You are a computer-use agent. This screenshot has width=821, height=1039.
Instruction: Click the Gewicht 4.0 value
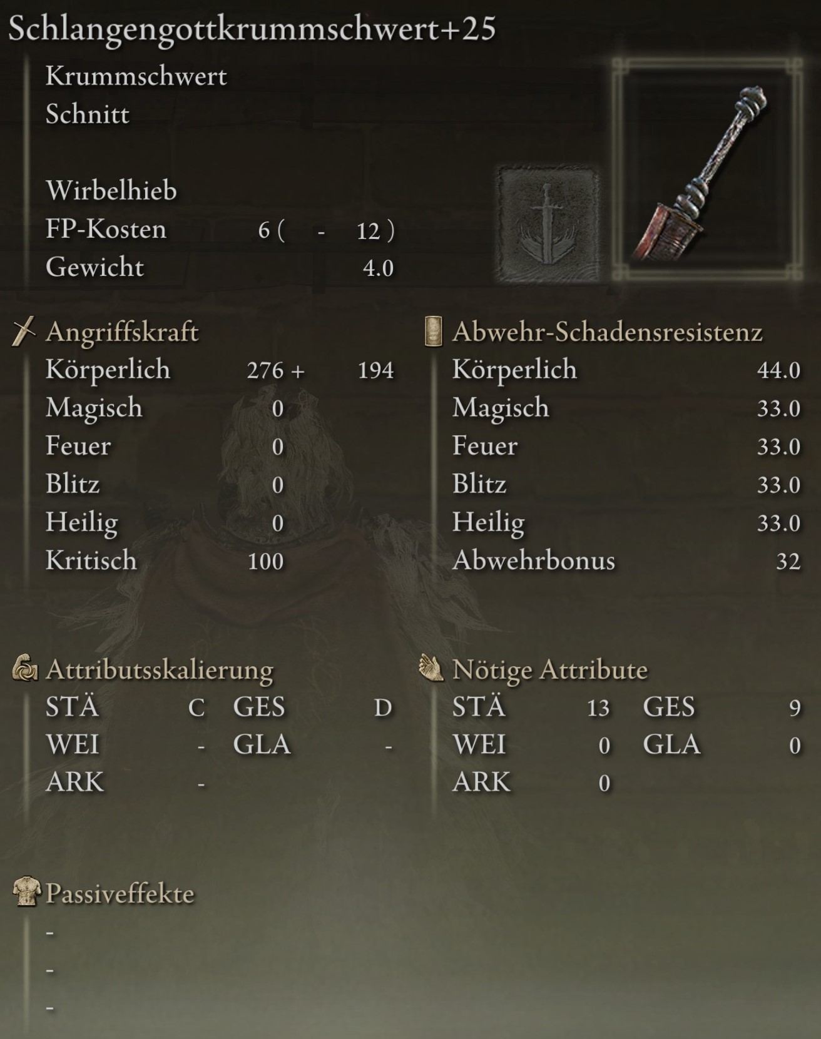pos(378,268)
